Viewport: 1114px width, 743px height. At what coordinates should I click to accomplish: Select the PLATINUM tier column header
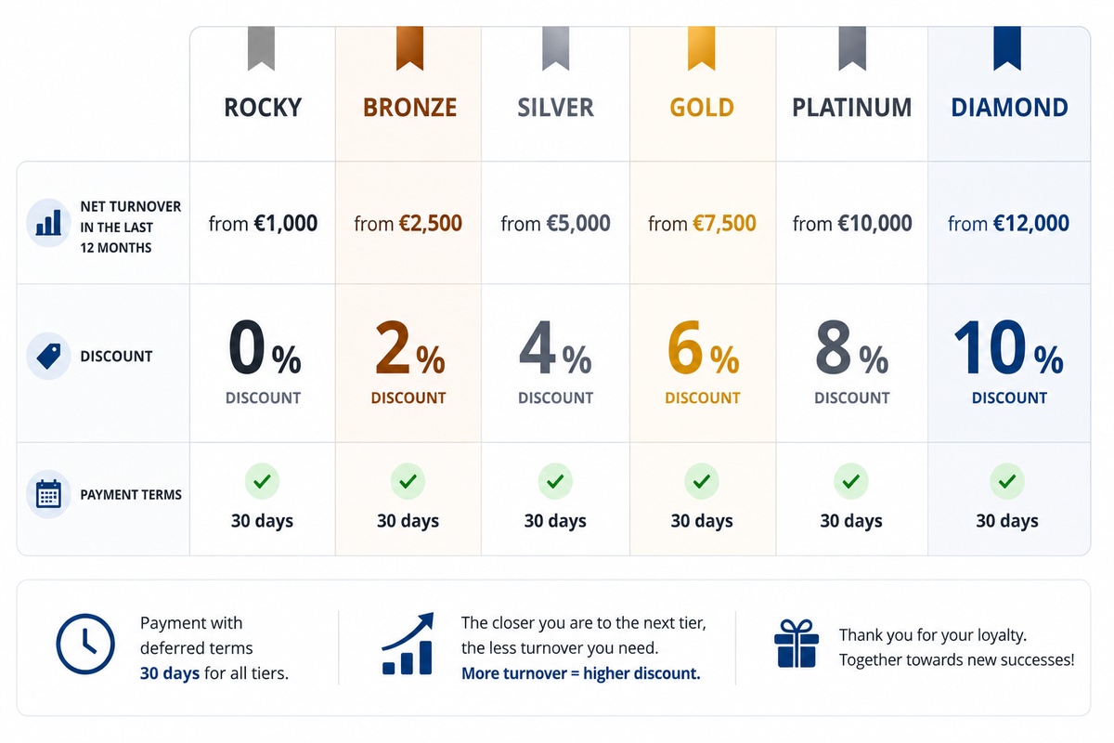(x=851, y=108)
